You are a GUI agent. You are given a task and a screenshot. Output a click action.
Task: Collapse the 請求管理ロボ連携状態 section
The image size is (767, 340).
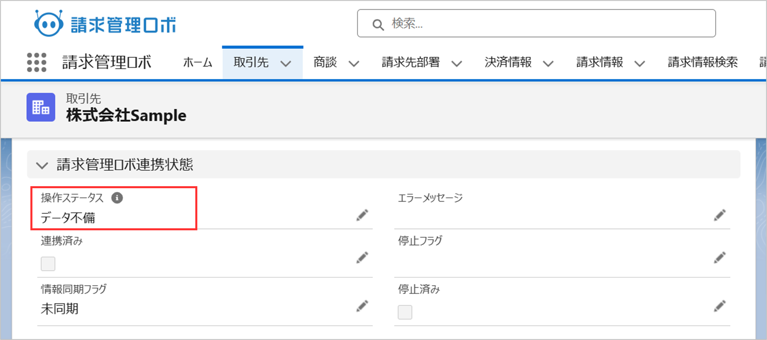42,165
